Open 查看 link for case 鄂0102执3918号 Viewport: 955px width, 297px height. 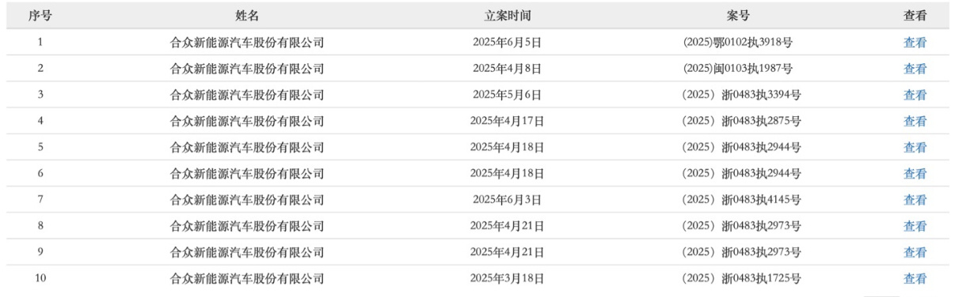(x=915, y=43)
